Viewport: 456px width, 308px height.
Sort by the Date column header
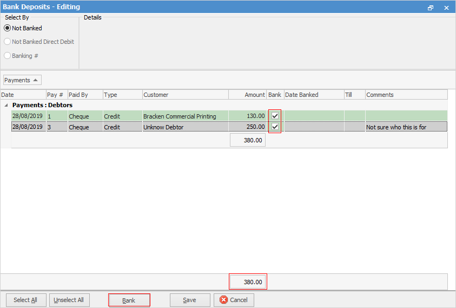23,95
